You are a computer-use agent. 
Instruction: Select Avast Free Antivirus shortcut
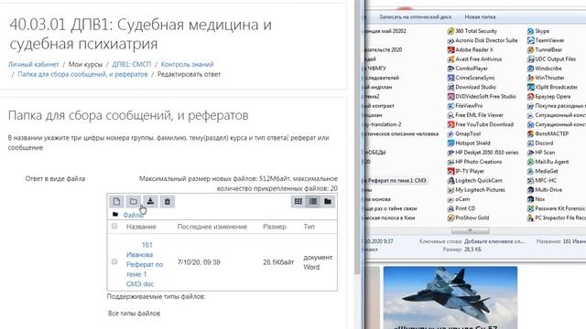pyautogui.click(x=474, y=58)
